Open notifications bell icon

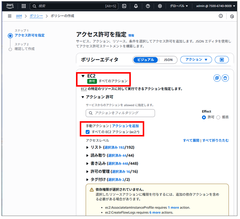pos(136,6)
